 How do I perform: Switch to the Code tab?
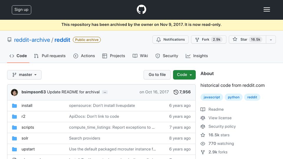[x=18, y=56]
